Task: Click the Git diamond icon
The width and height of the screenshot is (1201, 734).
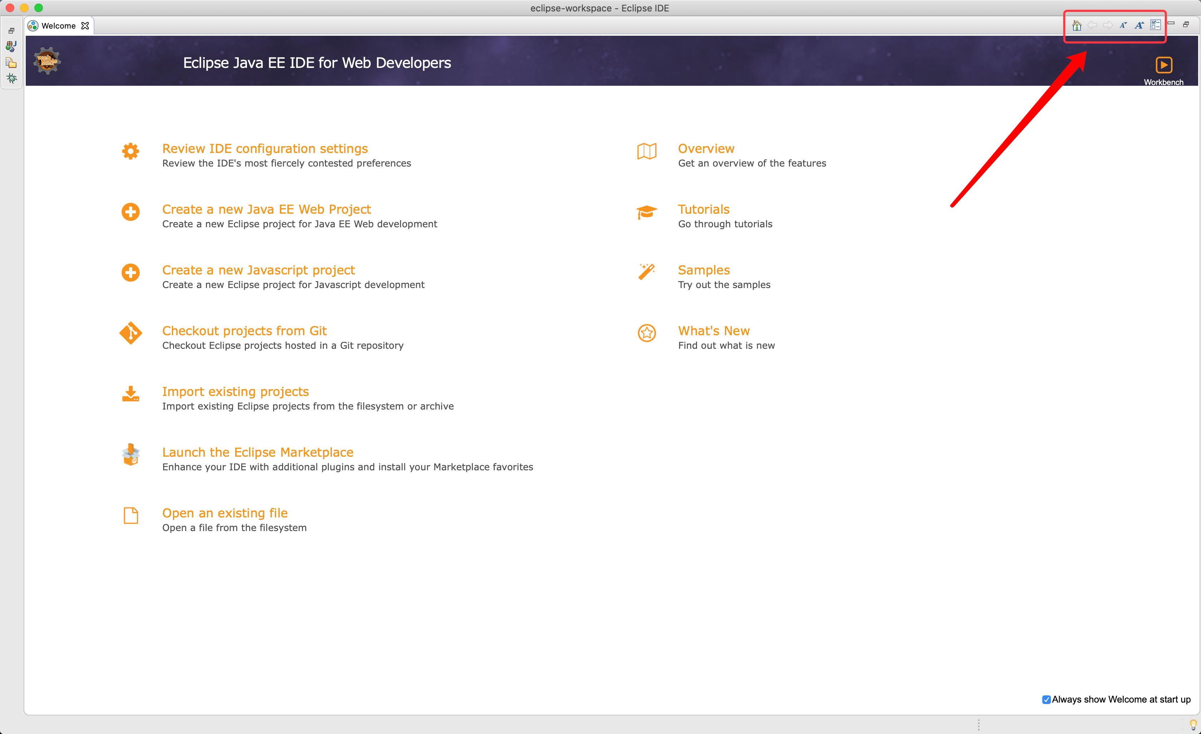Action: pyautogui.click(x=130, y=333)
